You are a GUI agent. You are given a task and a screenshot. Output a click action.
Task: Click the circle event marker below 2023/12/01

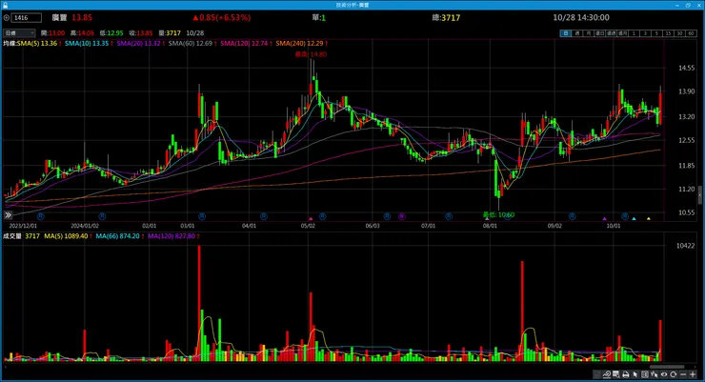tap(40, 216)
